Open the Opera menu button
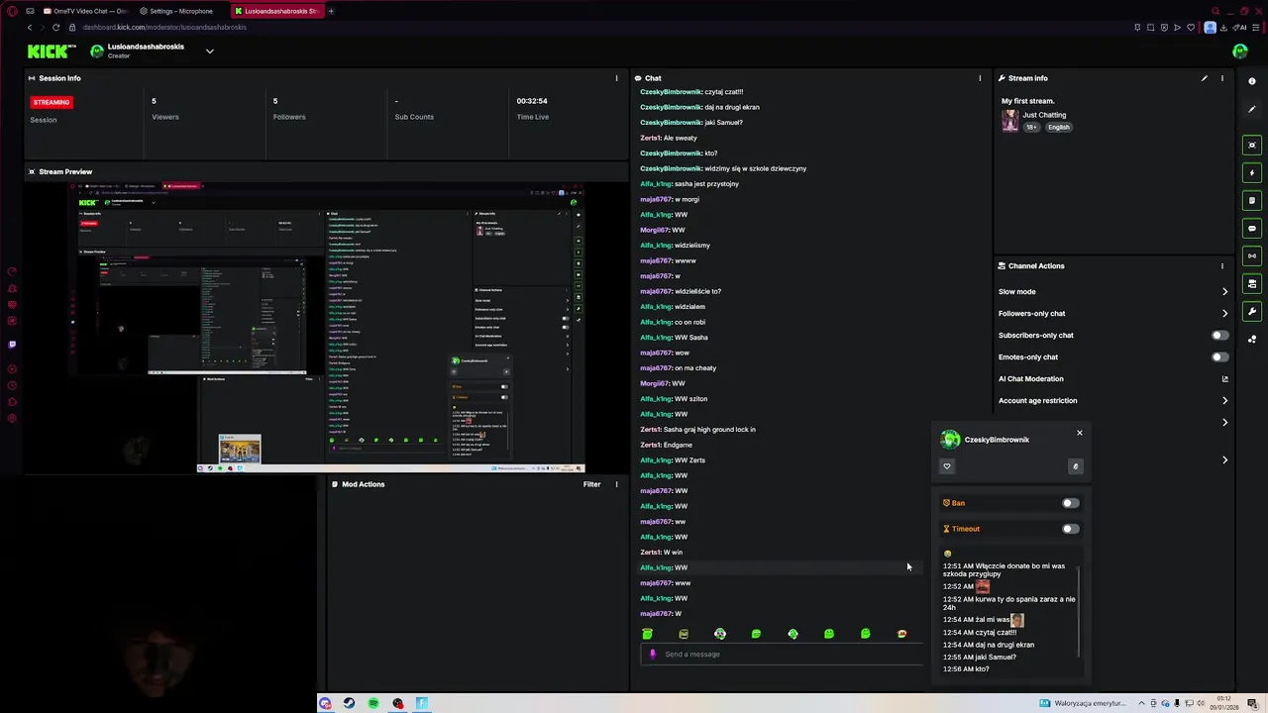 pos(11,11)
